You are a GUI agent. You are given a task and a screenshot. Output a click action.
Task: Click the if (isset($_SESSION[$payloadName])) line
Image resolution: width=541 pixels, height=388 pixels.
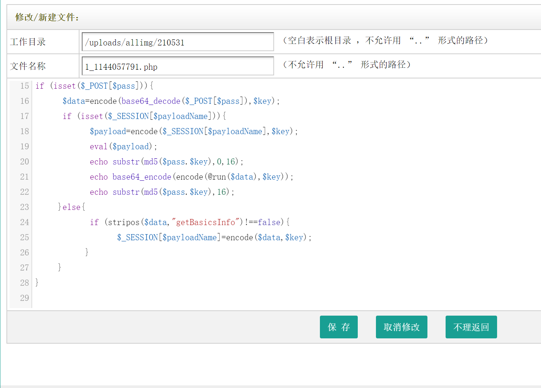point(144,116)
